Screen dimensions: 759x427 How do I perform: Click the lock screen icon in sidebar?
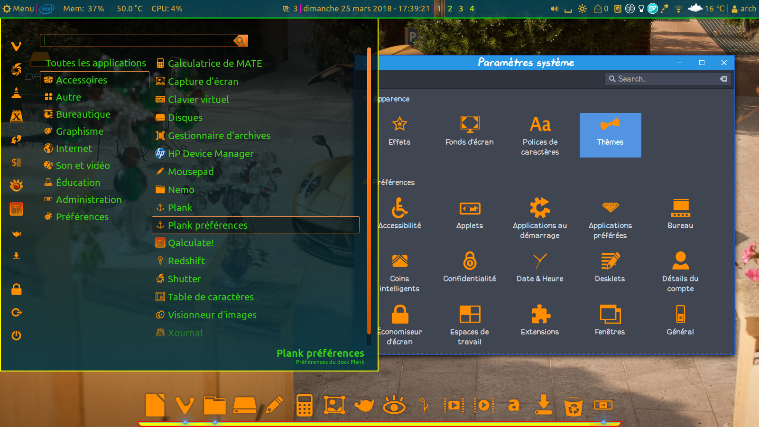click(17, 289)
